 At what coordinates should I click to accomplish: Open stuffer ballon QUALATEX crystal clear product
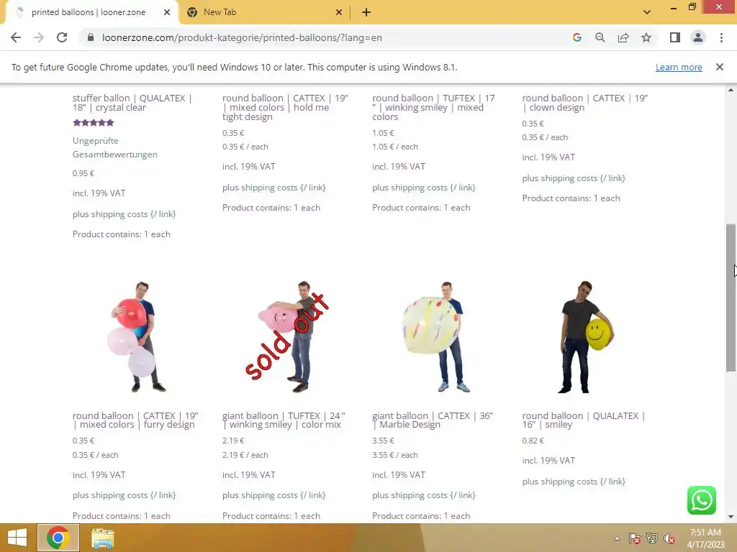[132, 103]
